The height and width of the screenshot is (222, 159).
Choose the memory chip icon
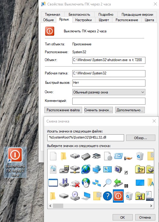coord(86,156)
